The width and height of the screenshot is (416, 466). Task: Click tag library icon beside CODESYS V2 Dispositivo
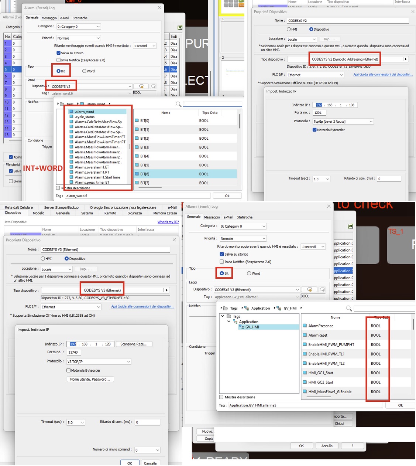(141, 86)
